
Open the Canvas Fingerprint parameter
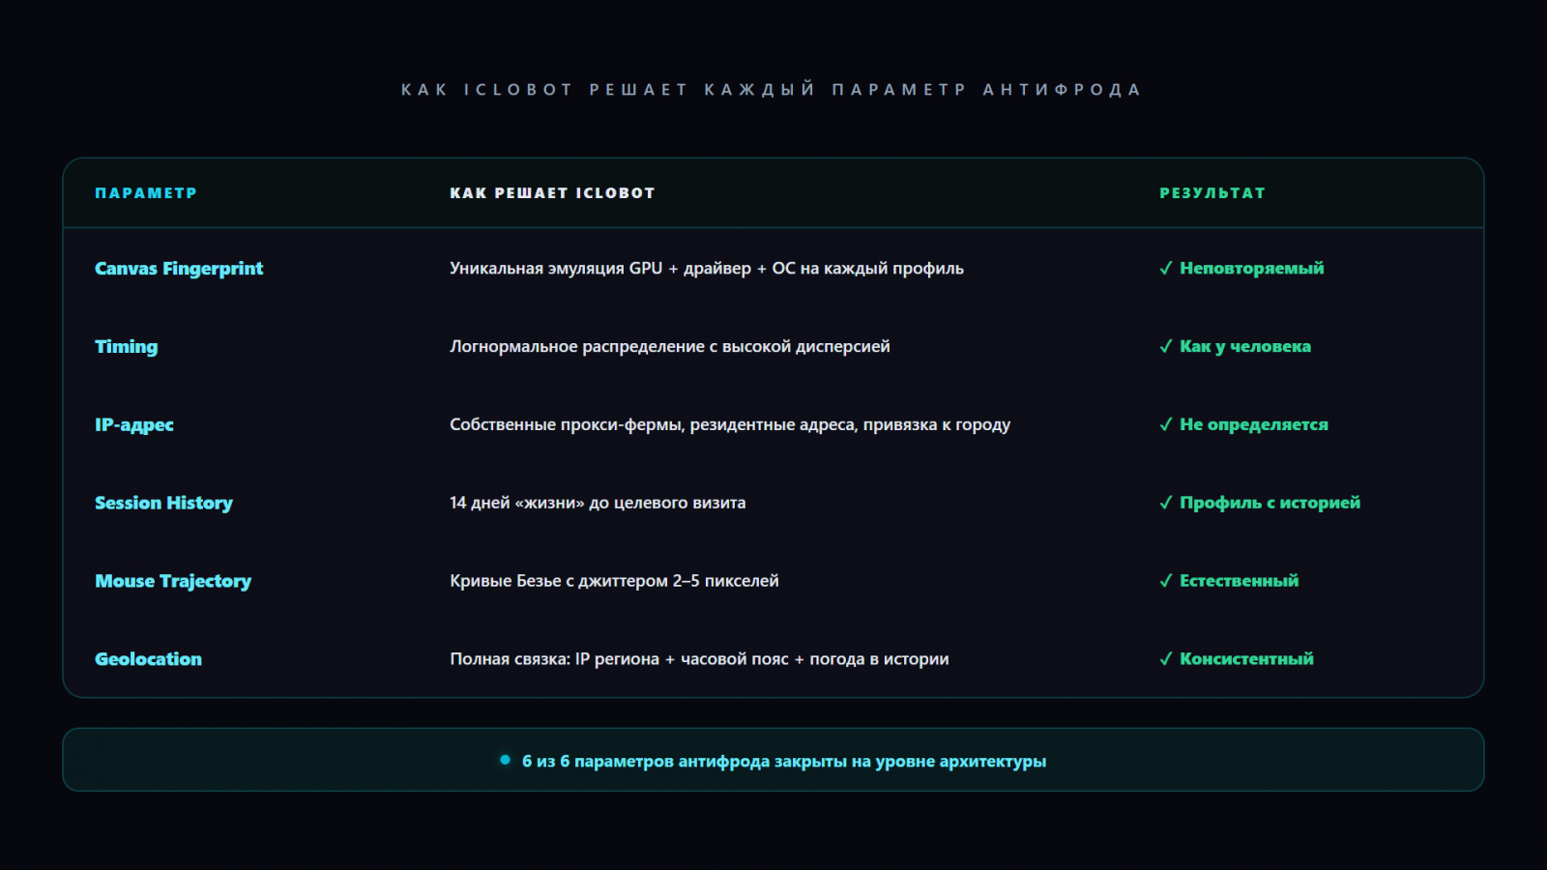[x=179, y=269]
